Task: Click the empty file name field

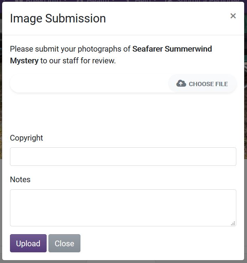Action: click(89, 84)
